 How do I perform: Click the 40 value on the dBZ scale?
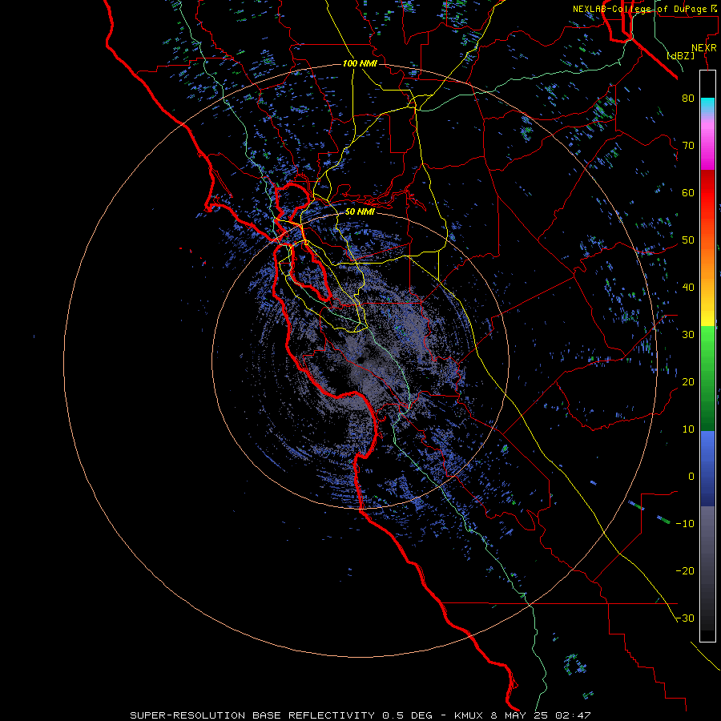click(x=688, y=288)
